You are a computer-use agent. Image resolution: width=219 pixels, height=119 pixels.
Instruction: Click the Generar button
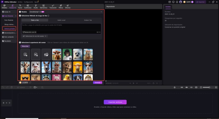(97, 83)
